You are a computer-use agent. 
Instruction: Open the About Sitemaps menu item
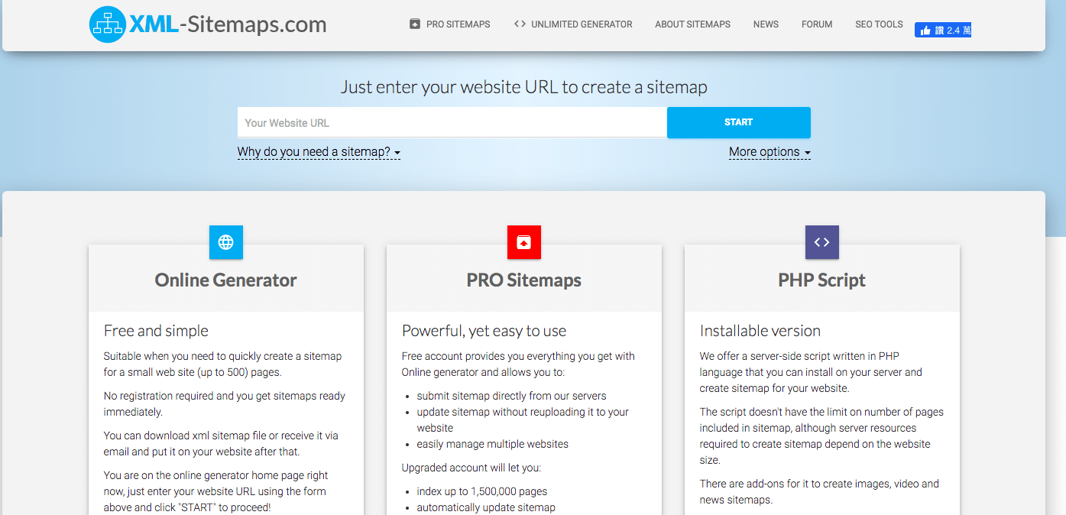(692, 24)
